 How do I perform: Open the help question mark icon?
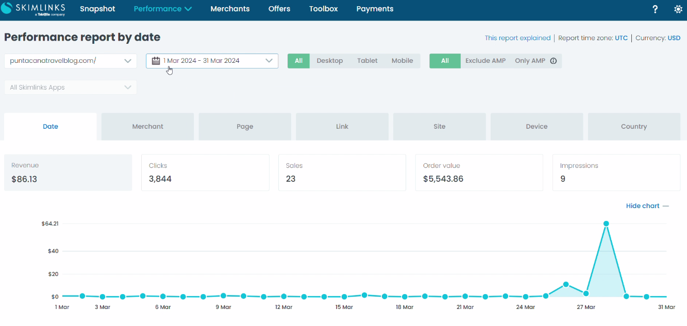pos(655,9)
